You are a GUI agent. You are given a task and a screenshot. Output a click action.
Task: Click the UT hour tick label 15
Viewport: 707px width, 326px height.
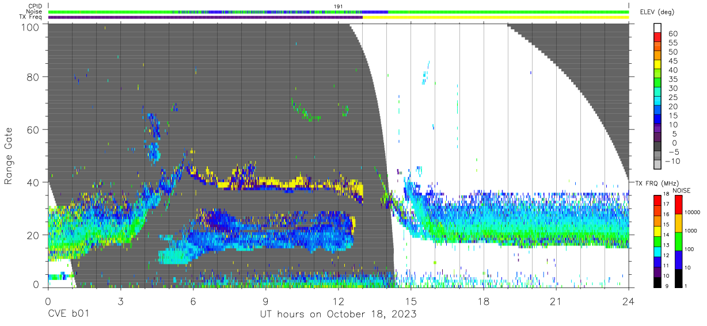point(411,301)
